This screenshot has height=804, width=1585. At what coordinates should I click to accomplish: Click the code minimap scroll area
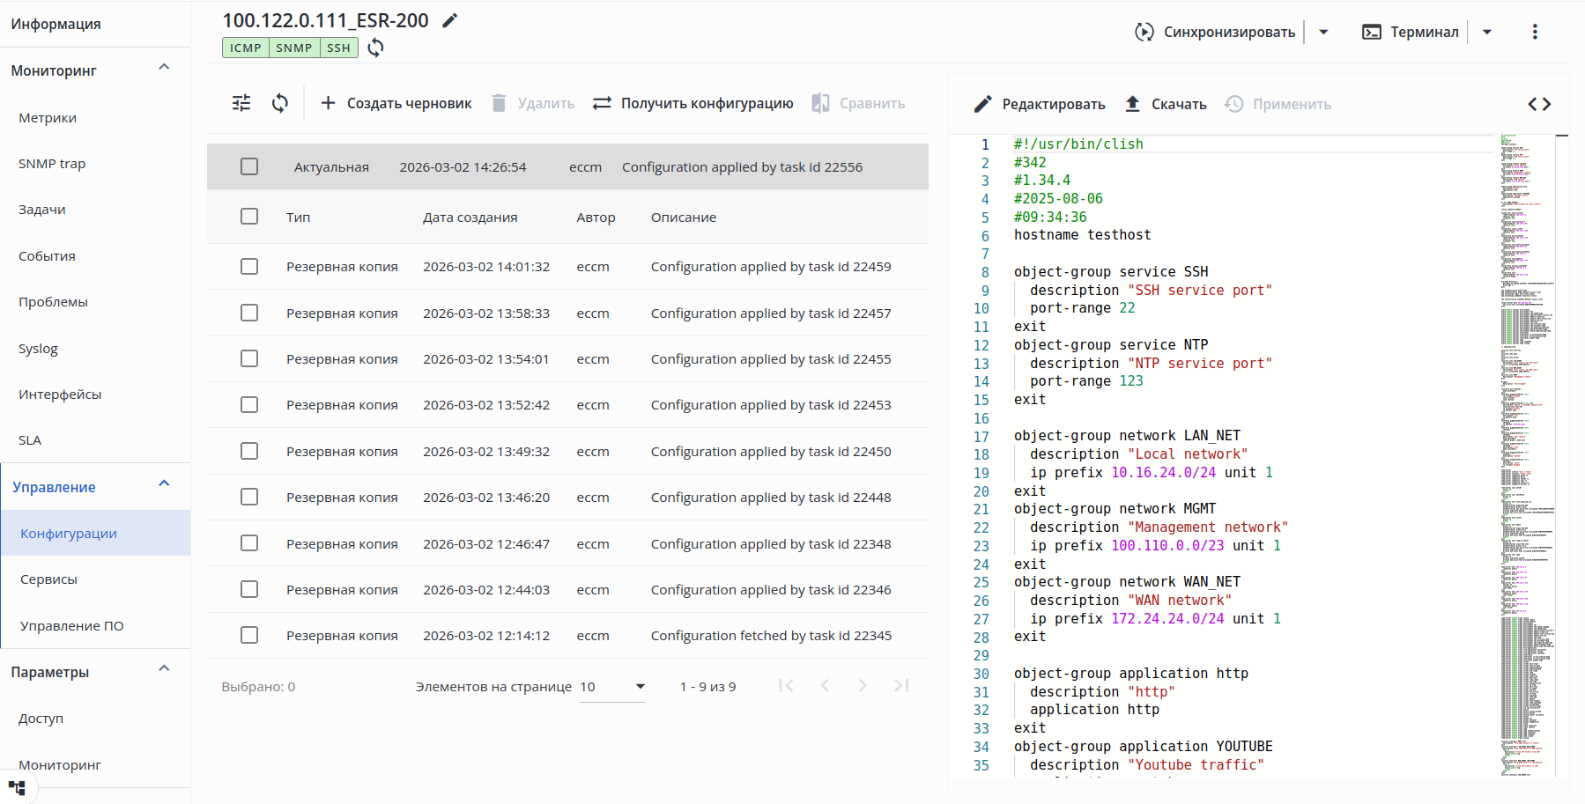pyautogui.click(x=1527, y=440)
